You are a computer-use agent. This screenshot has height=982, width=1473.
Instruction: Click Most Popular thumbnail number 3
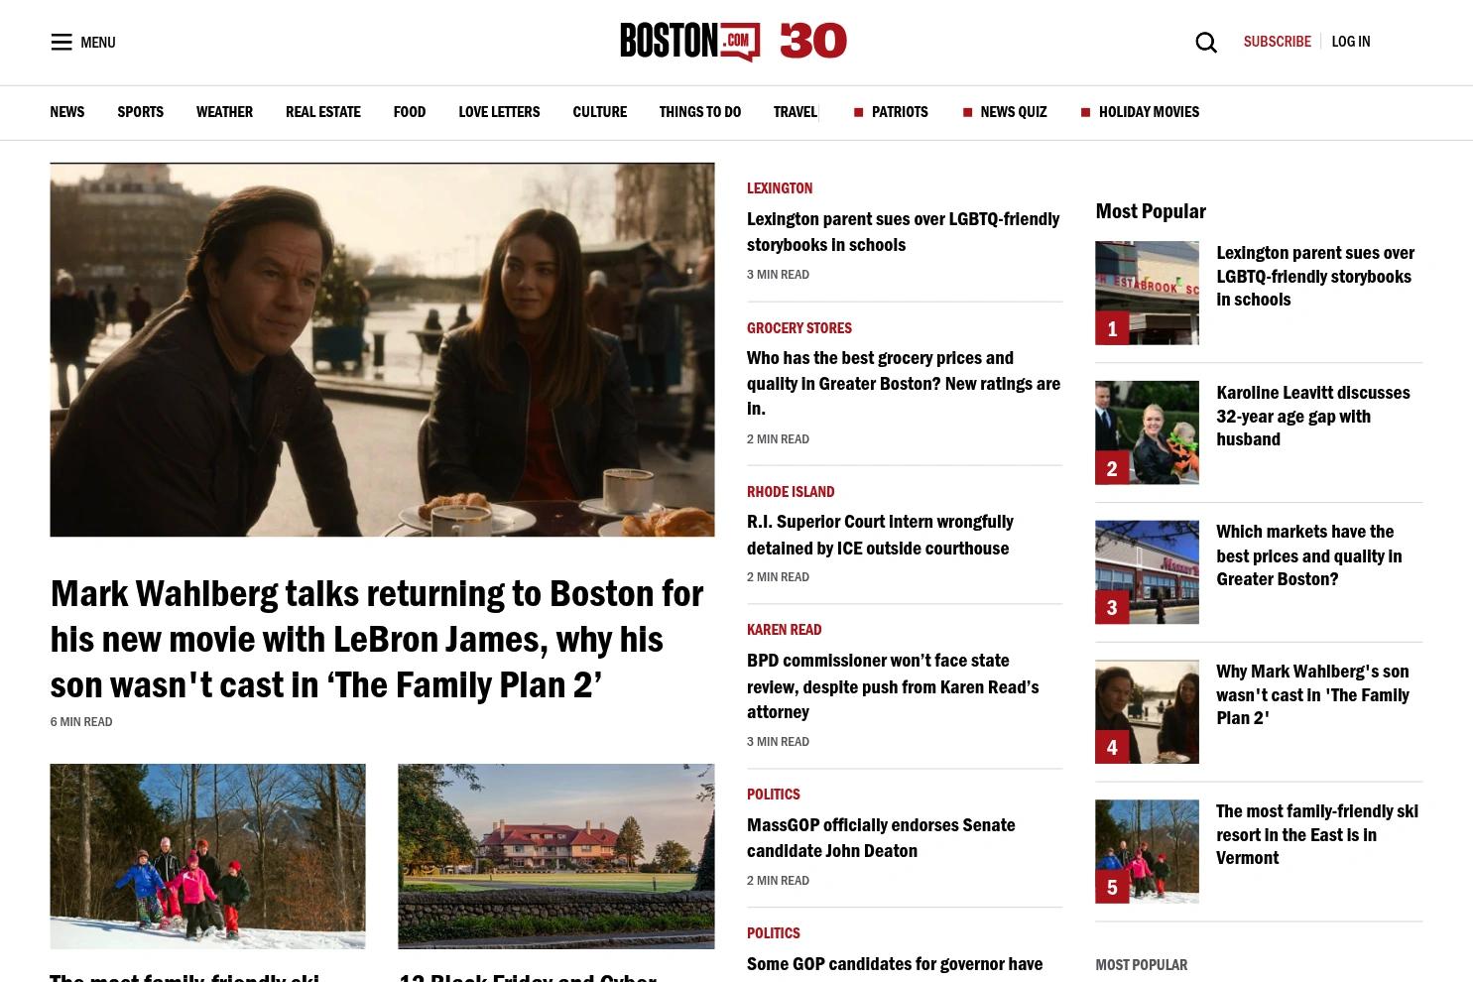click(1147, 572)
